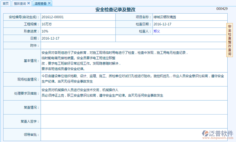236x142 pixels.
Task: Click the 检查日期 field value
Action: 162,24
